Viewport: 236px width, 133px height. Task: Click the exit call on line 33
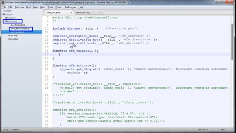[x=70, y=121]
